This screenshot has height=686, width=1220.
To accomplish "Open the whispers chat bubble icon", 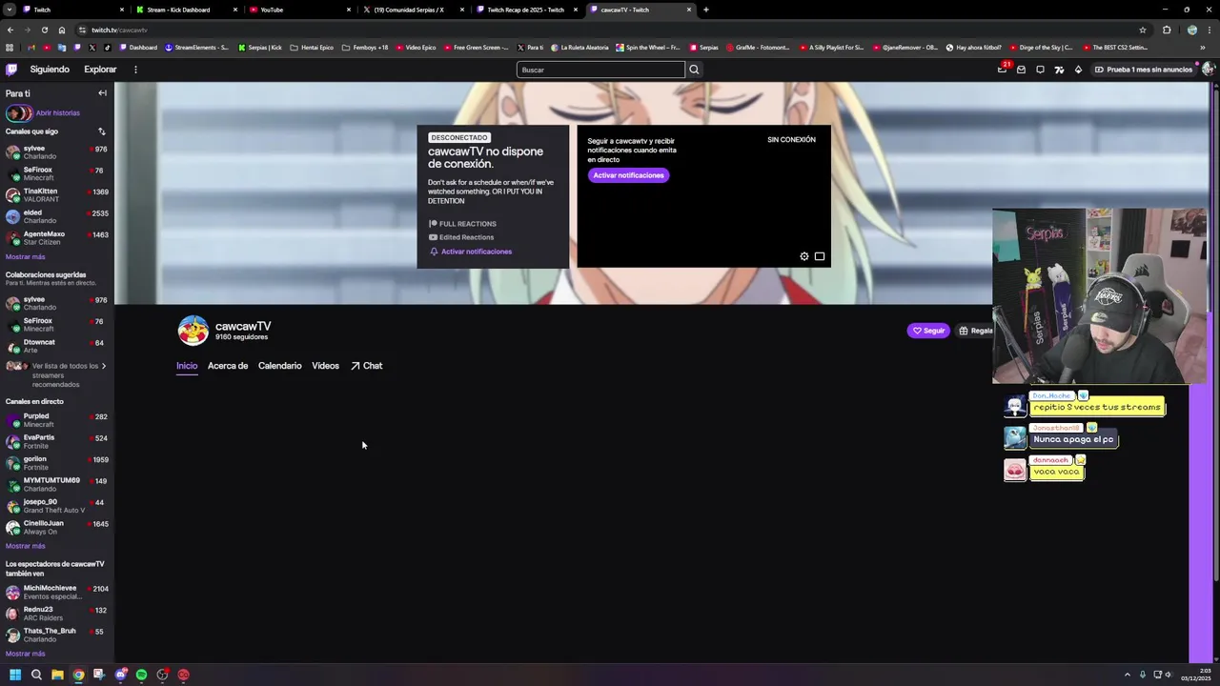I will (1040, 70).
